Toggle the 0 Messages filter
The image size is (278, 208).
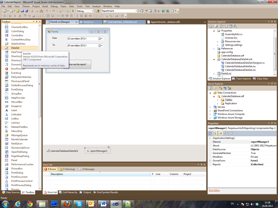tap(87, 169)
